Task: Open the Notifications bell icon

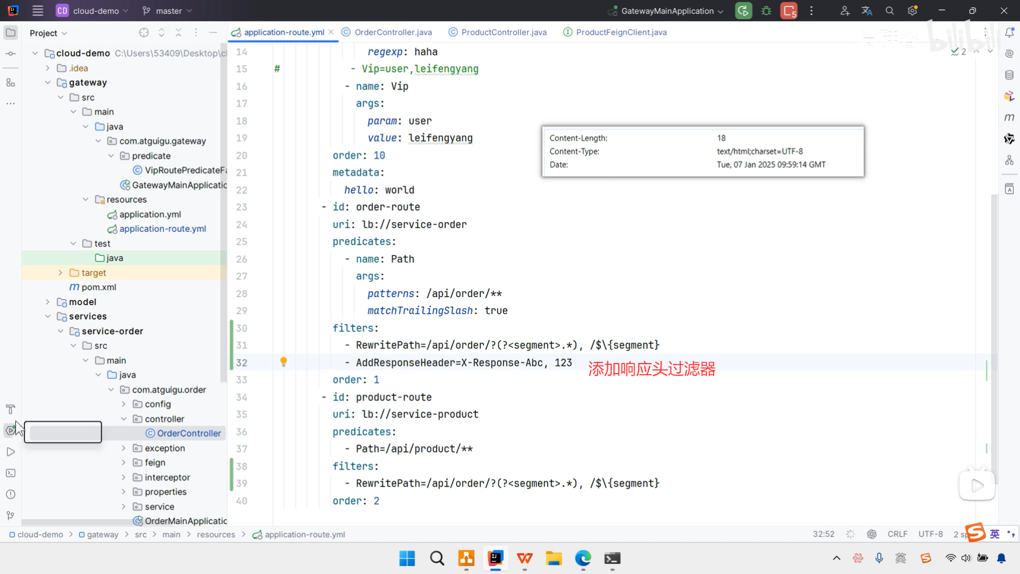Action: [1009, 32]
